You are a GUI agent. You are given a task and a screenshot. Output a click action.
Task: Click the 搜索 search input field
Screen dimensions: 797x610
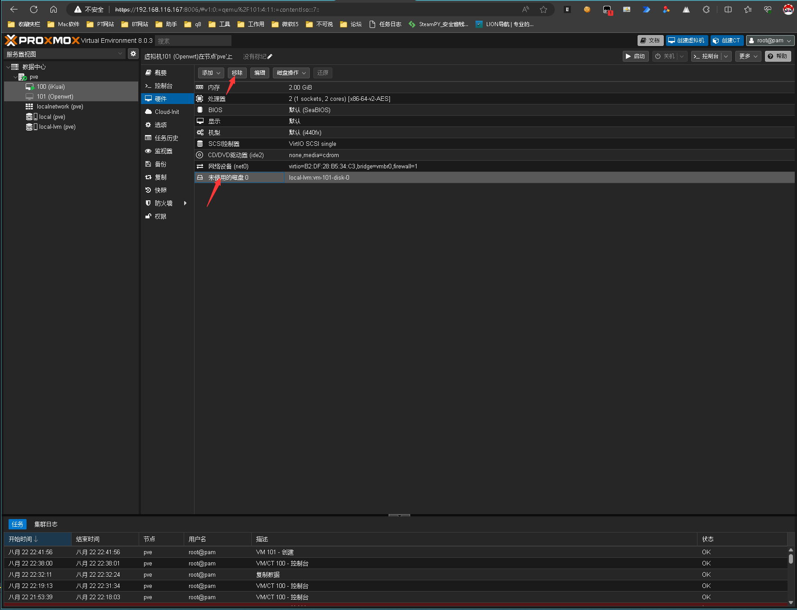tap(193, 41)
